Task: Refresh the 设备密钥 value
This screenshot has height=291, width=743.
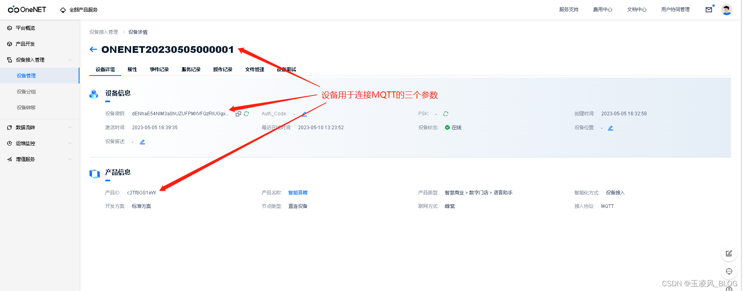Action: [x=246, y=114]
